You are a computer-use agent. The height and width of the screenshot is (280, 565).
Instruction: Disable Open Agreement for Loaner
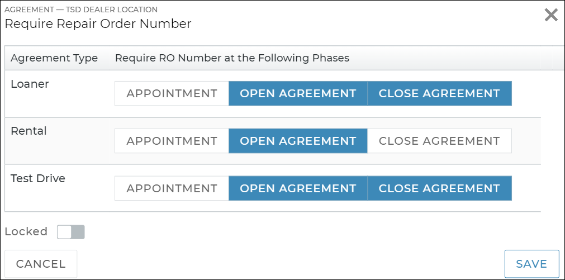tap(298, 93)
